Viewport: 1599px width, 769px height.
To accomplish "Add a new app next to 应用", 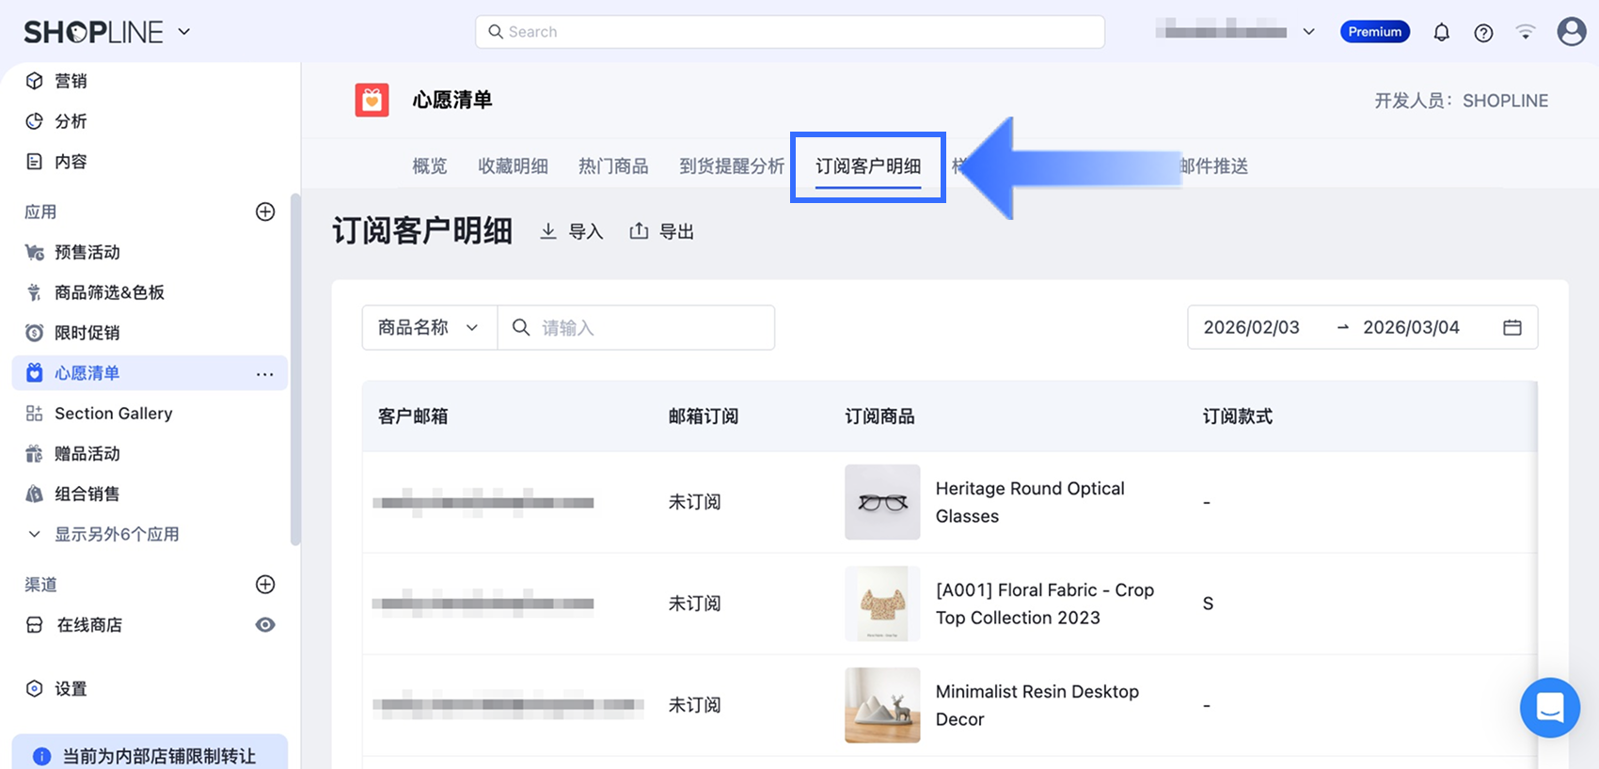I will pos(265,212).
